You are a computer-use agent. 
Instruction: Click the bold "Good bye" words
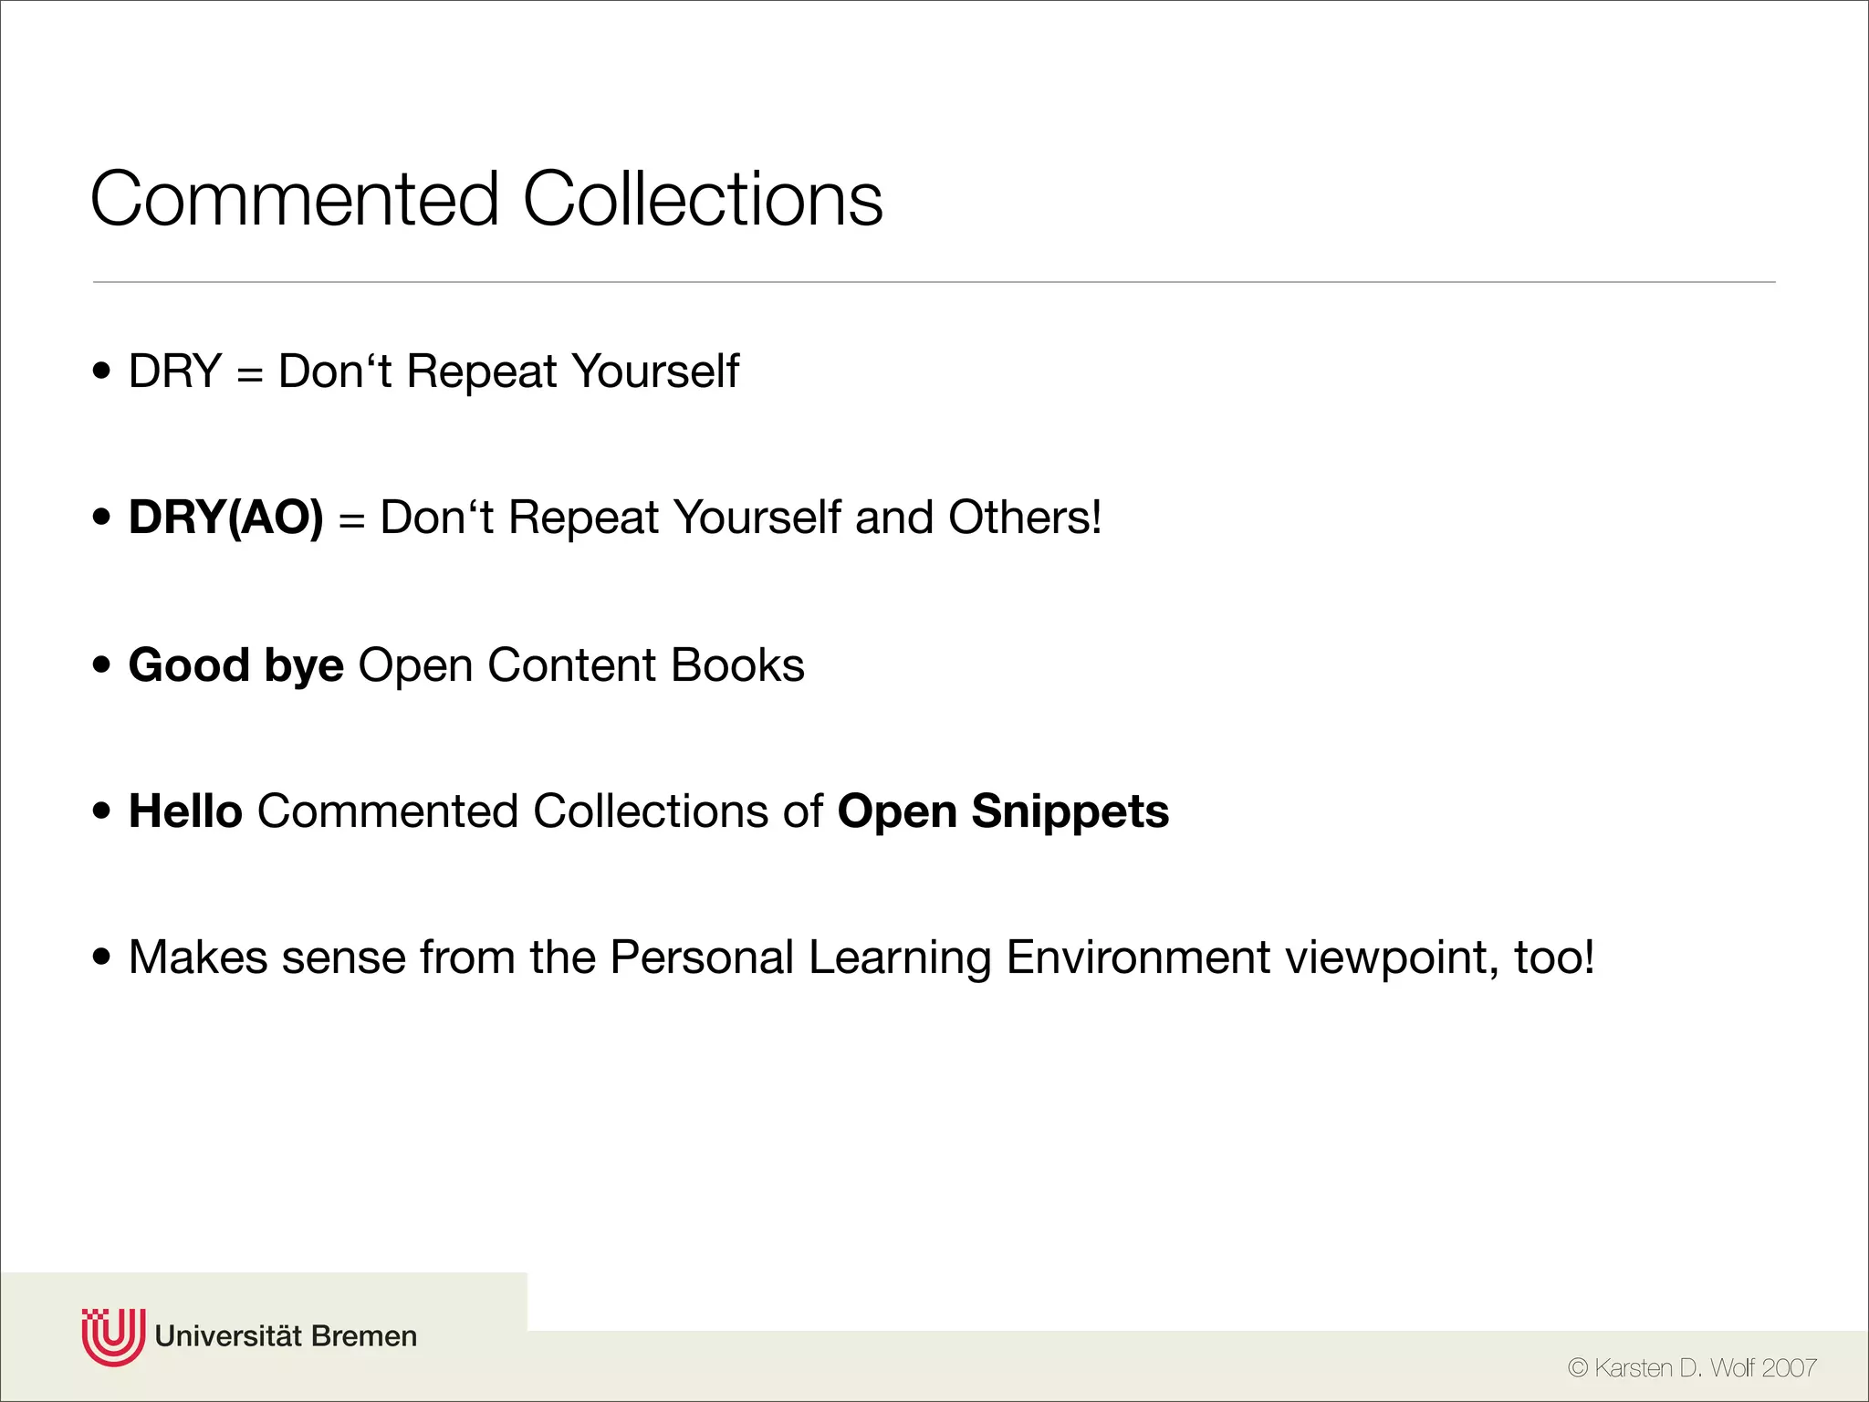pos(236,664)
